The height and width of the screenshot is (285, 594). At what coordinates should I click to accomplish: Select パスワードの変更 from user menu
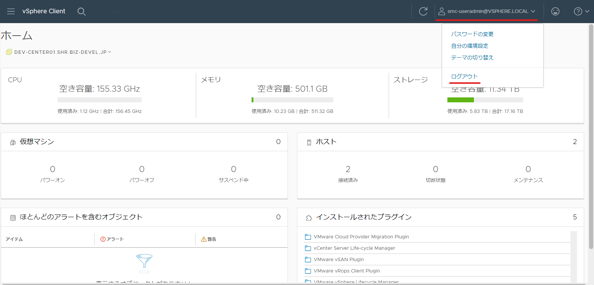(x=472, y=34)
